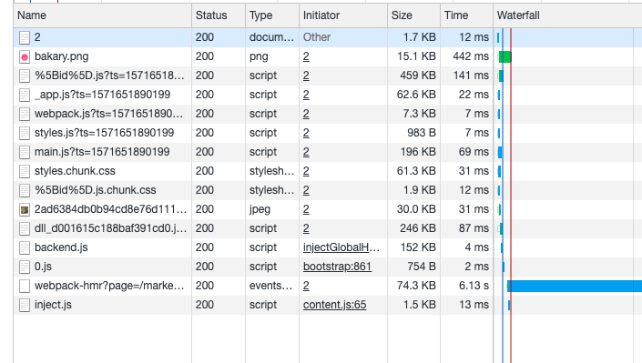The image size is (642, 363).
Task: Click the file icon beside main.js?ts=1571651890199
Action: pyautogui.click(x=25, y=152)
